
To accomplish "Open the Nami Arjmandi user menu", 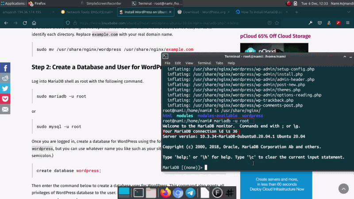I will (x=342, y=4).
